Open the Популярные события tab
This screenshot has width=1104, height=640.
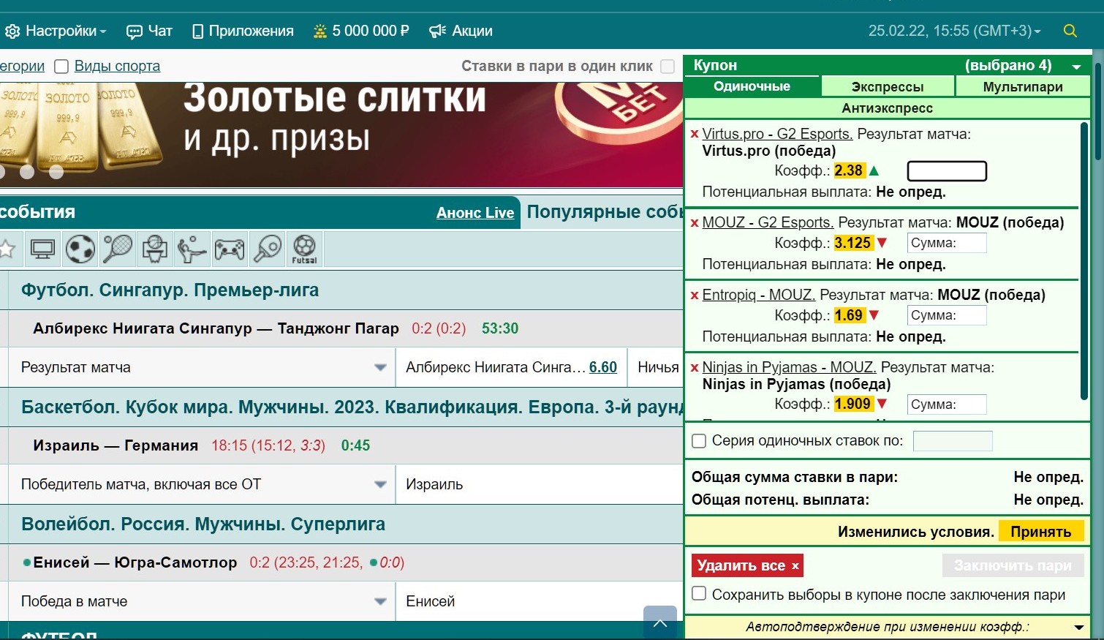click(x=604, y=212)
